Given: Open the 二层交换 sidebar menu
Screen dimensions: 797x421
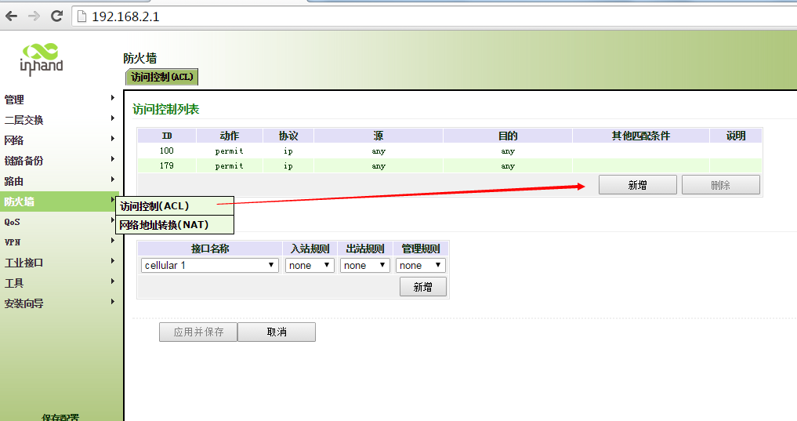Looking at the screenshot, I should (24, 120).
